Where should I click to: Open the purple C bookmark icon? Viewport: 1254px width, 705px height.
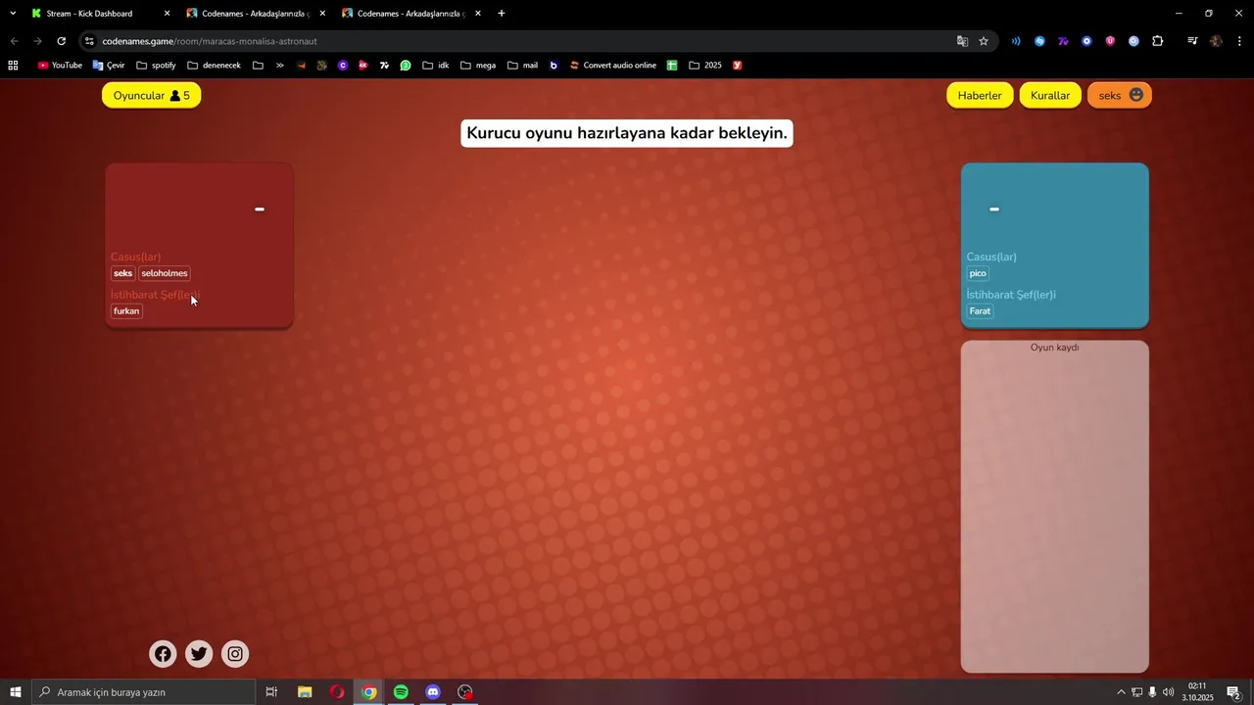(343, 66)
